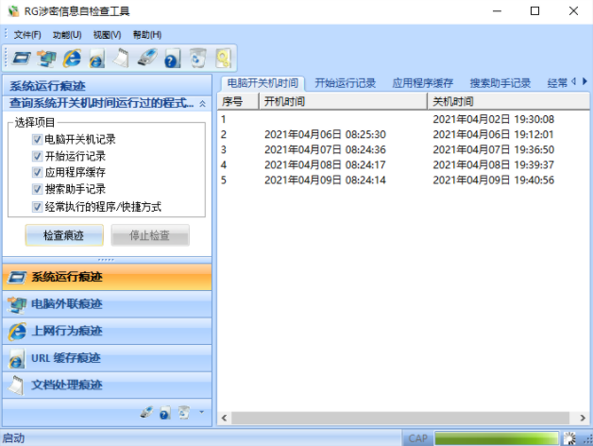Click the Internet Explorer globe toolbar icon
This screenshot has width=593, height=446.
click(71, 59)
